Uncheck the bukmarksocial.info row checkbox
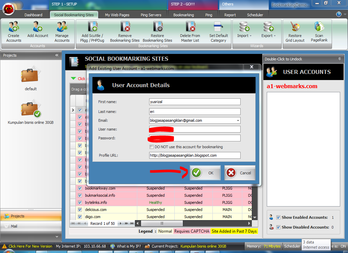The image size is (348, 253). coord(80,195)
